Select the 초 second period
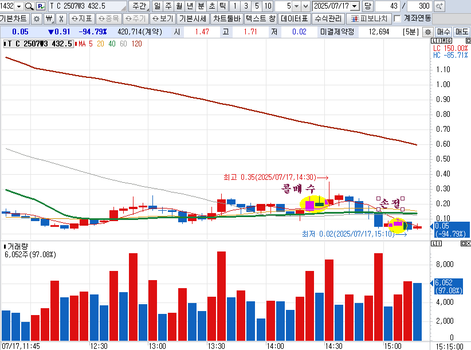Screen dimensions: 471x350 (212, 6)
